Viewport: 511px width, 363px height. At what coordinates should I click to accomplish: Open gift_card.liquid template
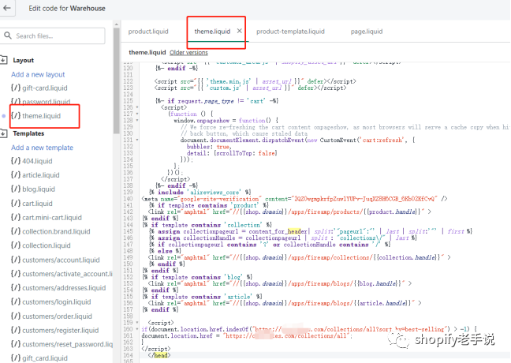click(39, 358)
